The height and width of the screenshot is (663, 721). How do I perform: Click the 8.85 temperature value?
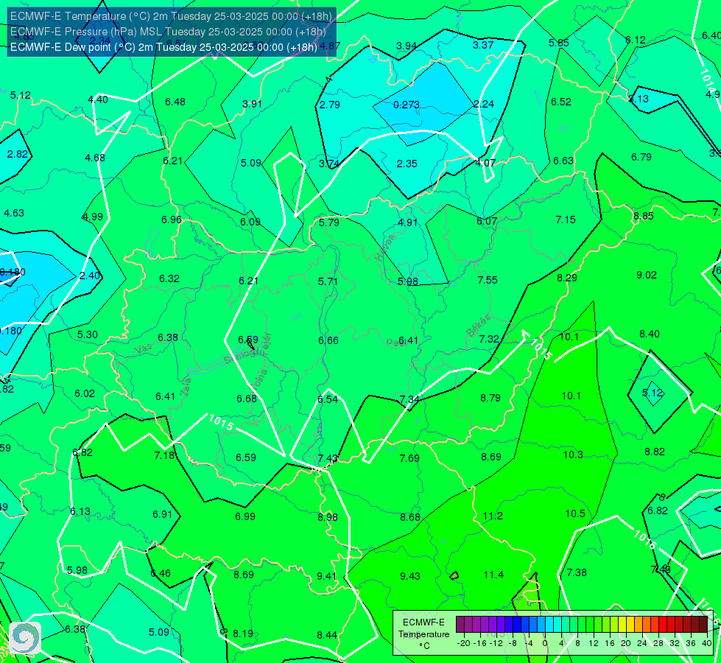643,217
